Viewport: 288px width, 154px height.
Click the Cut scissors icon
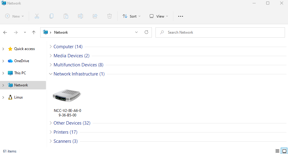coord(37,16)
